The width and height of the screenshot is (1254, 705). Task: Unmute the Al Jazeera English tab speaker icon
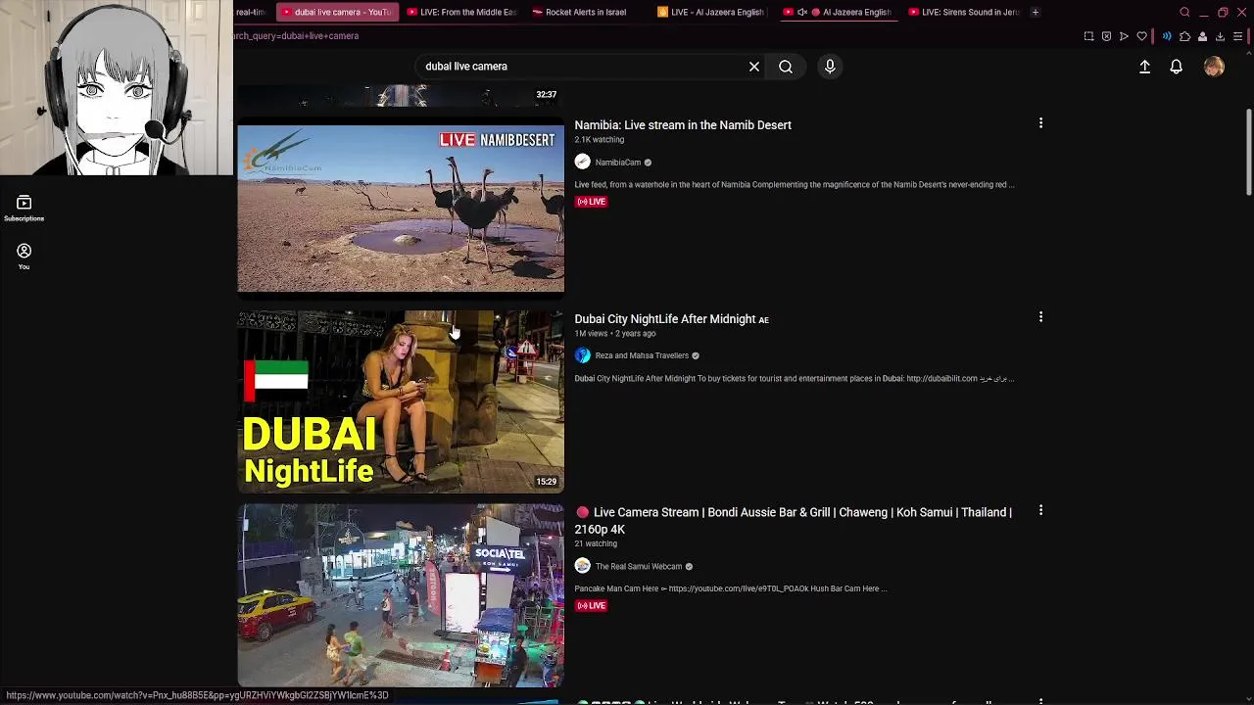(x=802, y=12)
